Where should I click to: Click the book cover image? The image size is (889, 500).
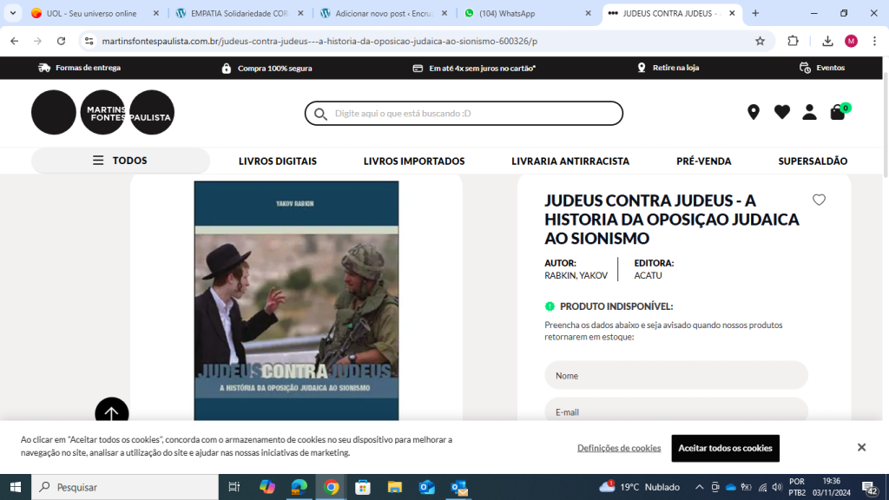(x=296, y=299)
